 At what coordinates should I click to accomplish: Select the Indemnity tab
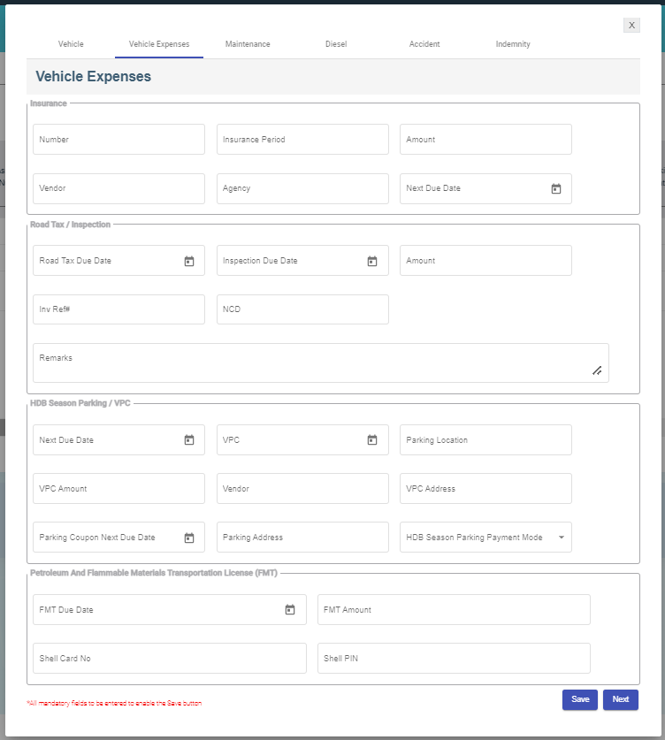point(513,44)
